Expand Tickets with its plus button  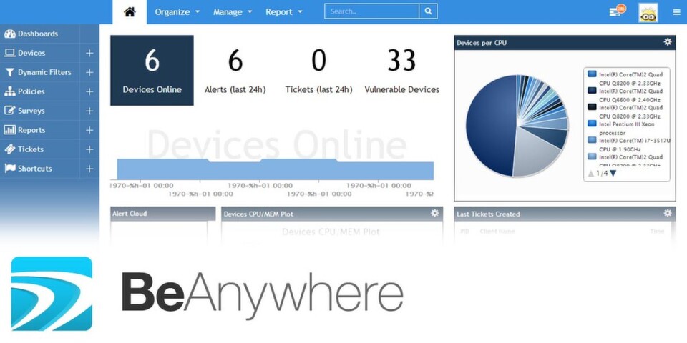89,149
